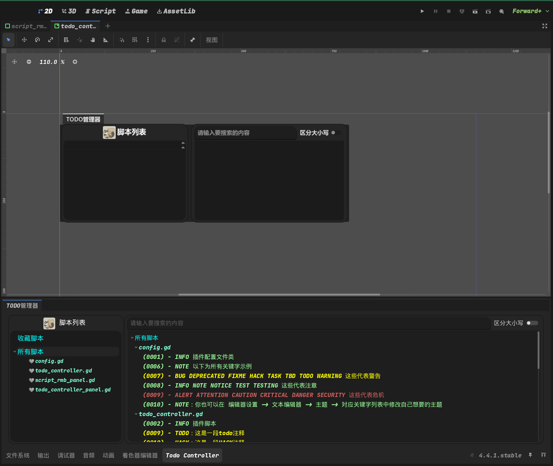The width and height of the screenshot is (553, 466).
Task: Click the list-select nodes tool icon
Action: click(x=66, y=40)
